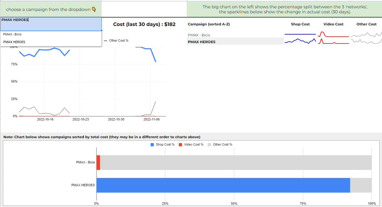This screenshot has height=207, width=382.
Task: Click the 'Cost (last 30 days) : $182' text
Action: (x=144, y=24)
